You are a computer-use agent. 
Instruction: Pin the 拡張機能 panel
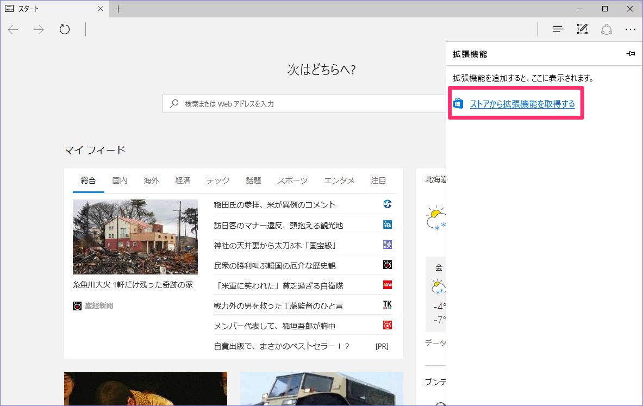pos(630,54)
